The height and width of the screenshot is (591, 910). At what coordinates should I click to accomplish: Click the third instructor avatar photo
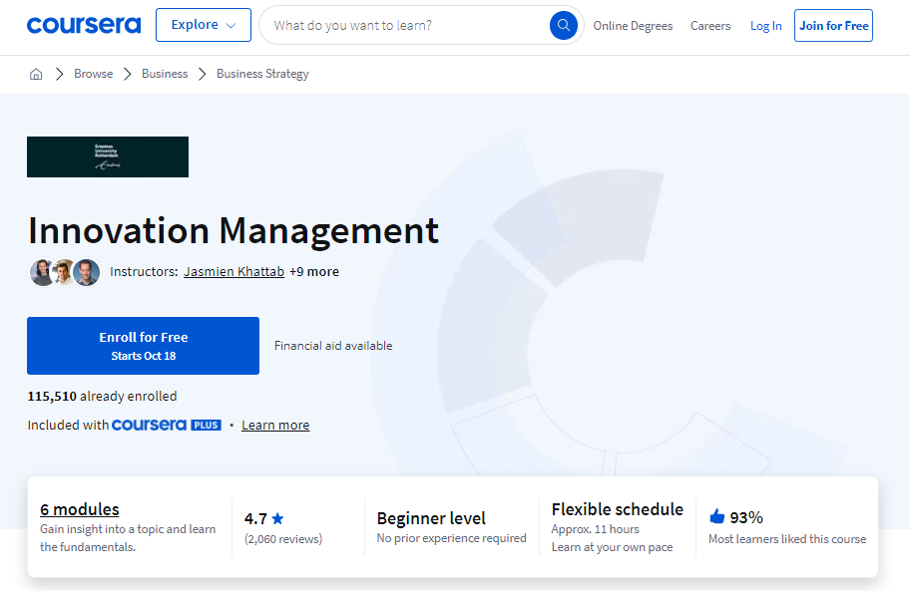(87, 272)
